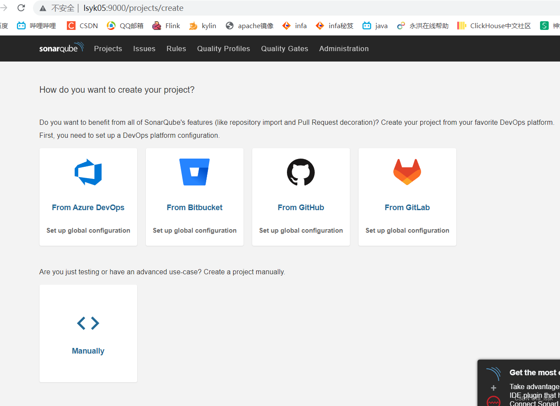This screenshot has height=406, width=560.
Task: Click the insecure site warning triangle icon
Action: pos(43,8)
